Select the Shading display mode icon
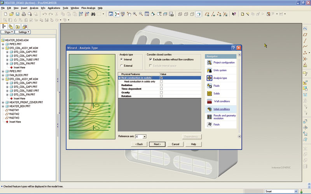Screen dimensions: 311x194 coord(198,14)
